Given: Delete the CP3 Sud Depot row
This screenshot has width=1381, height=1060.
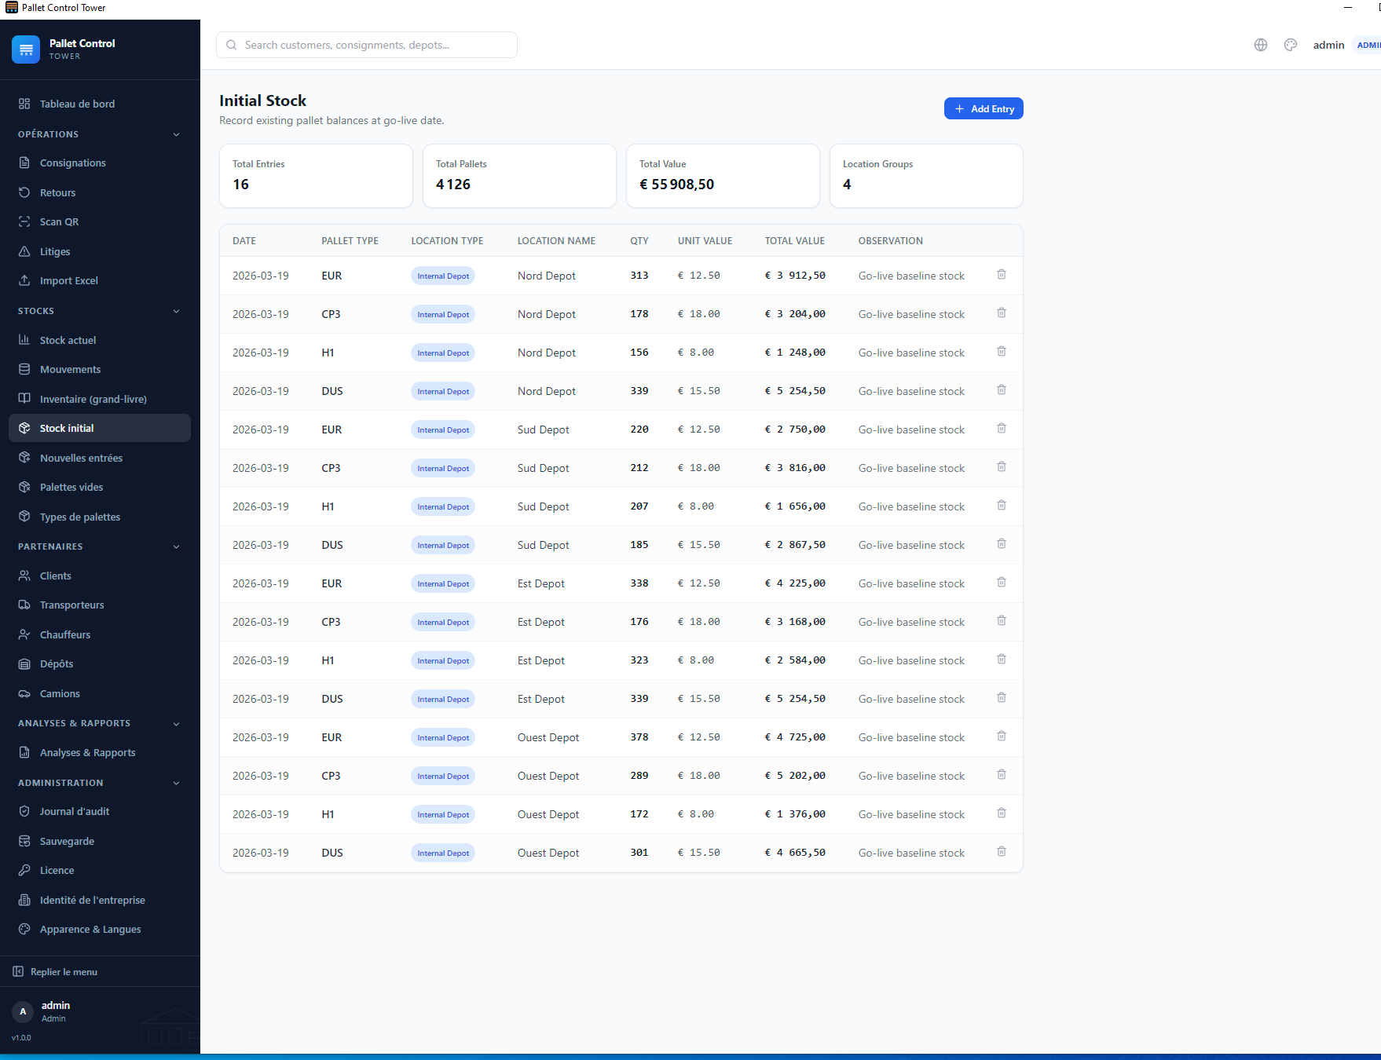Looking at the screenshot, I should point(1002,467).
